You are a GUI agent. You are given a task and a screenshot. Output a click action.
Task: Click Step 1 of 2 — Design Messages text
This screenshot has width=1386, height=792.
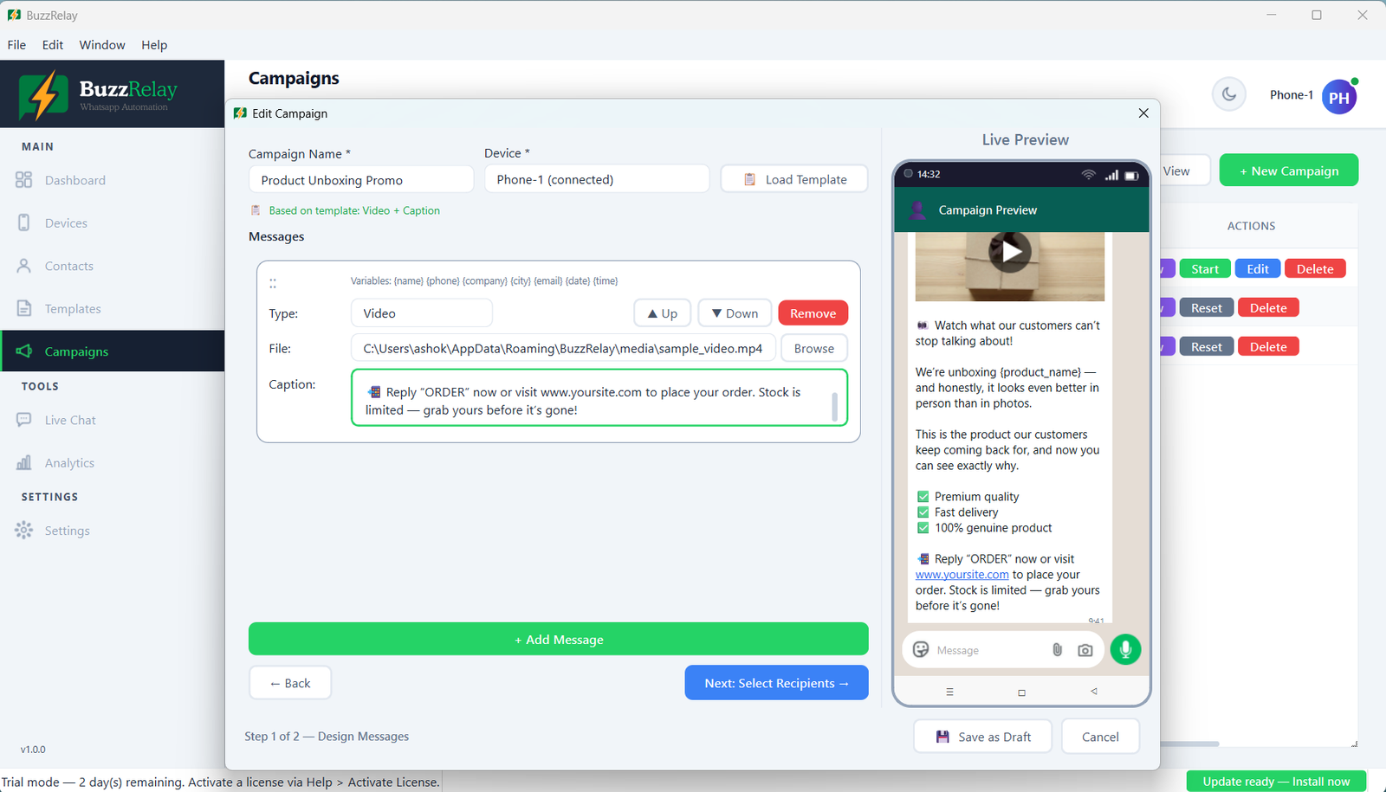(327, 737)
